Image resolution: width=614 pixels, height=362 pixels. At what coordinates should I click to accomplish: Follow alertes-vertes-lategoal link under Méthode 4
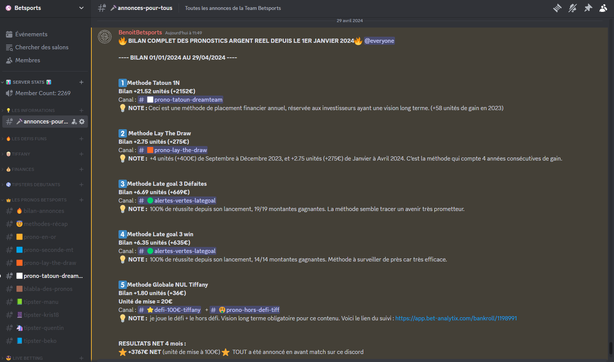177,251
